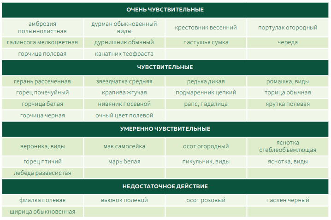Select the герань рассеченная cell
This screenshot has width=331, height=220.
tap(42, 81)
